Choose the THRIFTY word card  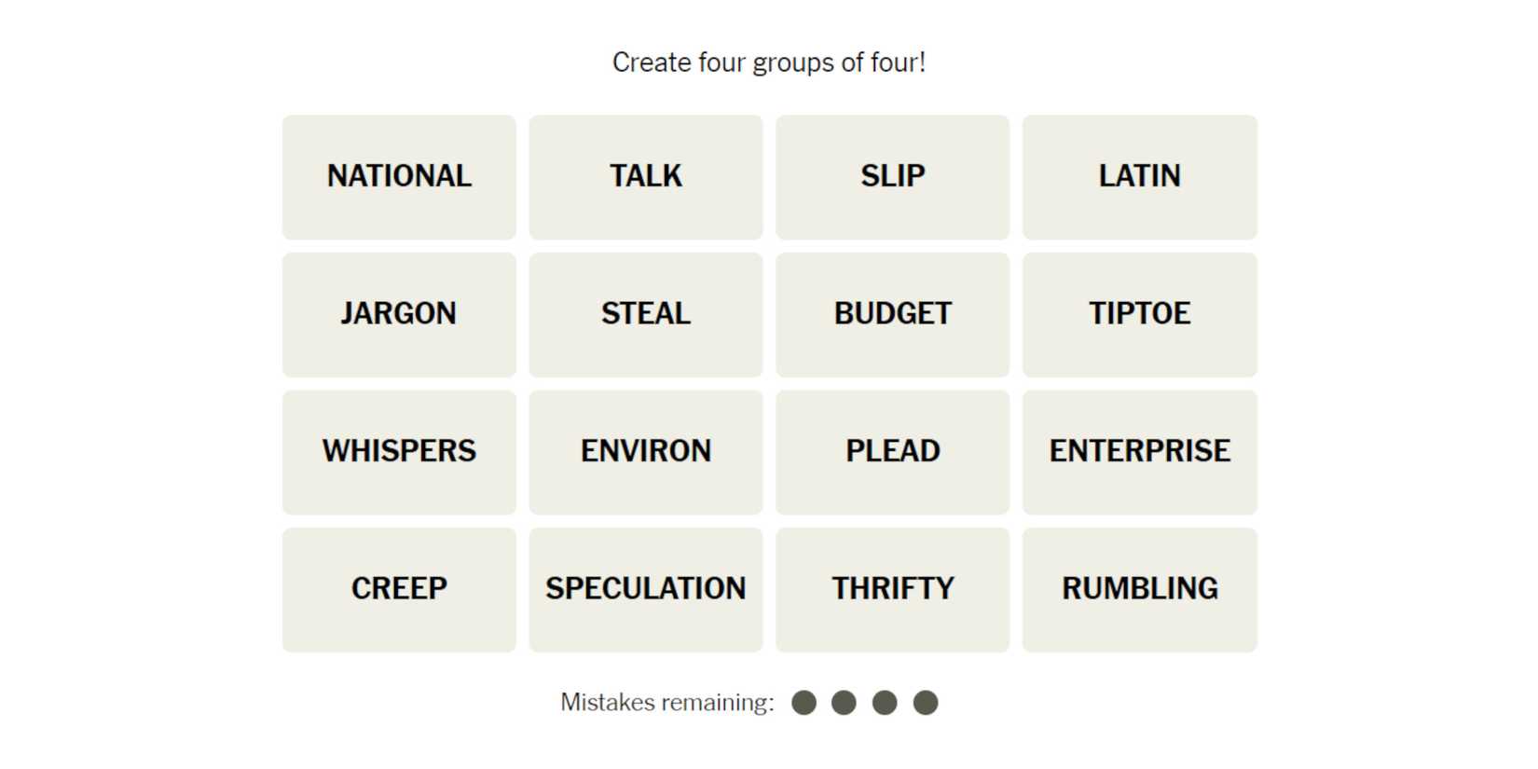coord(892,589)
